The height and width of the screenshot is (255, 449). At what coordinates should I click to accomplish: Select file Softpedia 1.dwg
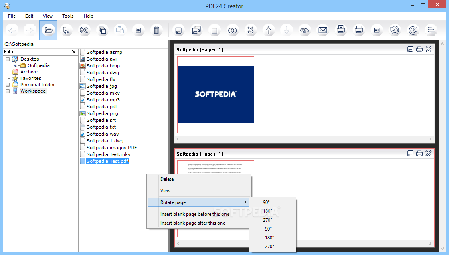105,141
